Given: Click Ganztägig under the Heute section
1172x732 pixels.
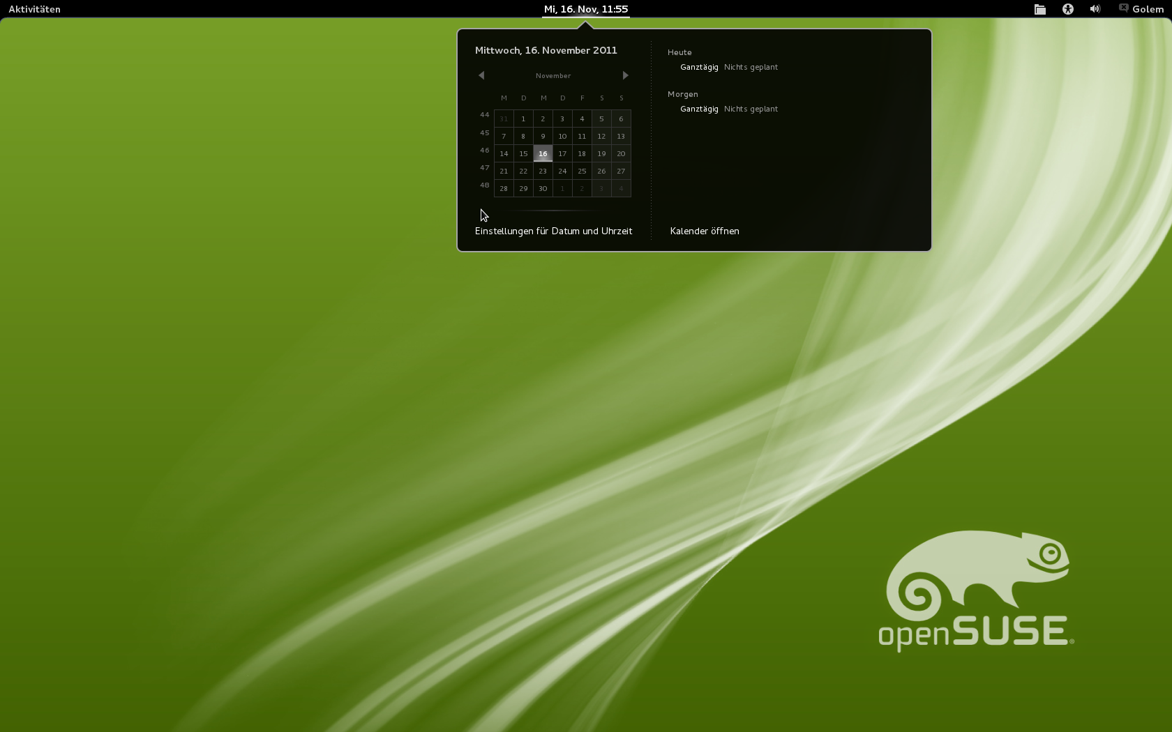Looking at the screenshot, I should [x=699, y=67].
